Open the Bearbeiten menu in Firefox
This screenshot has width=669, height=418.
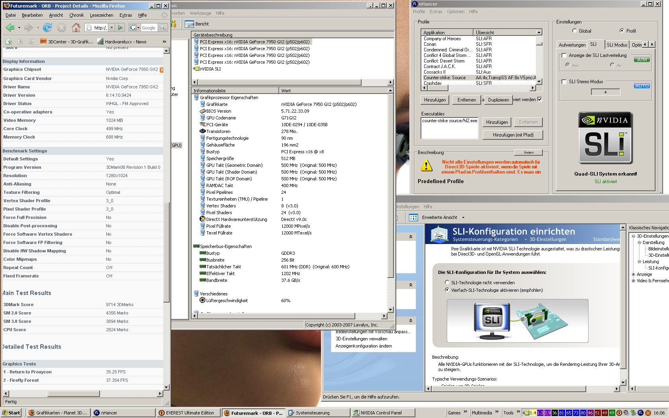[x=32, y=15]
